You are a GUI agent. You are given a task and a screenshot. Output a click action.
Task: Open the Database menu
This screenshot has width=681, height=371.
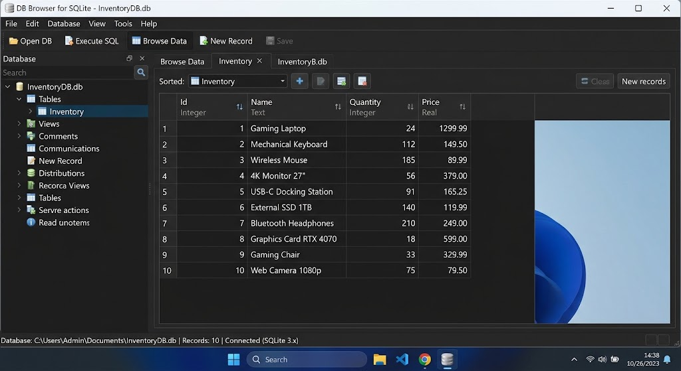(x=64, y=24)
